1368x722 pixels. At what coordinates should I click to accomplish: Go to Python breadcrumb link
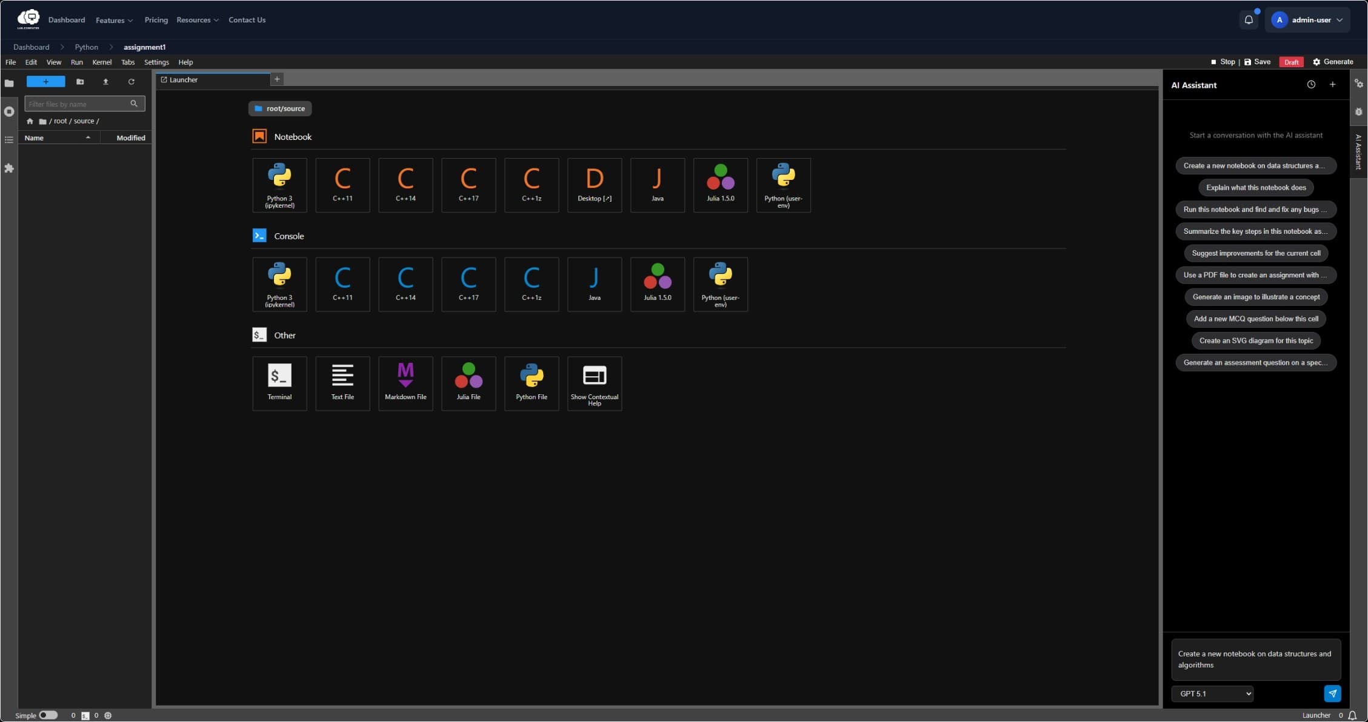point(86,47)
